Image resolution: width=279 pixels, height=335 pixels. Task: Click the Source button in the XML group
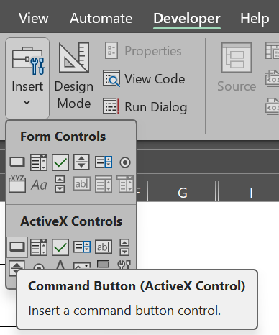coord(237,67)
